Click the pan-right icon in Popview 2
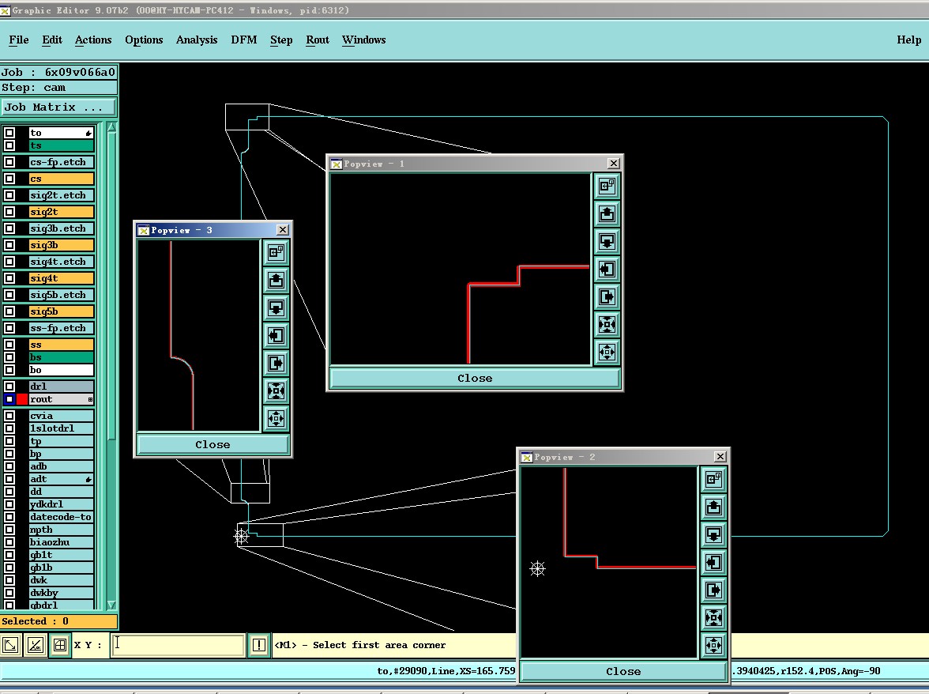The image size is (929, 694). tap(713, 590)
